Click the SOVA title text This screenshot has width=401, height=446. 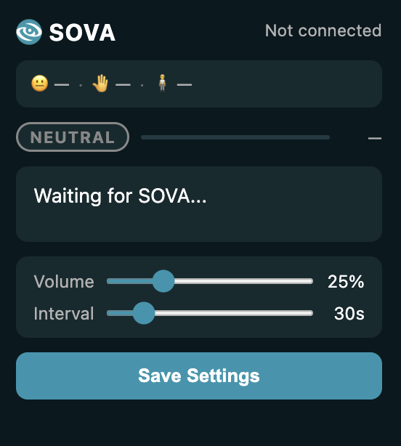pos(82,33)
